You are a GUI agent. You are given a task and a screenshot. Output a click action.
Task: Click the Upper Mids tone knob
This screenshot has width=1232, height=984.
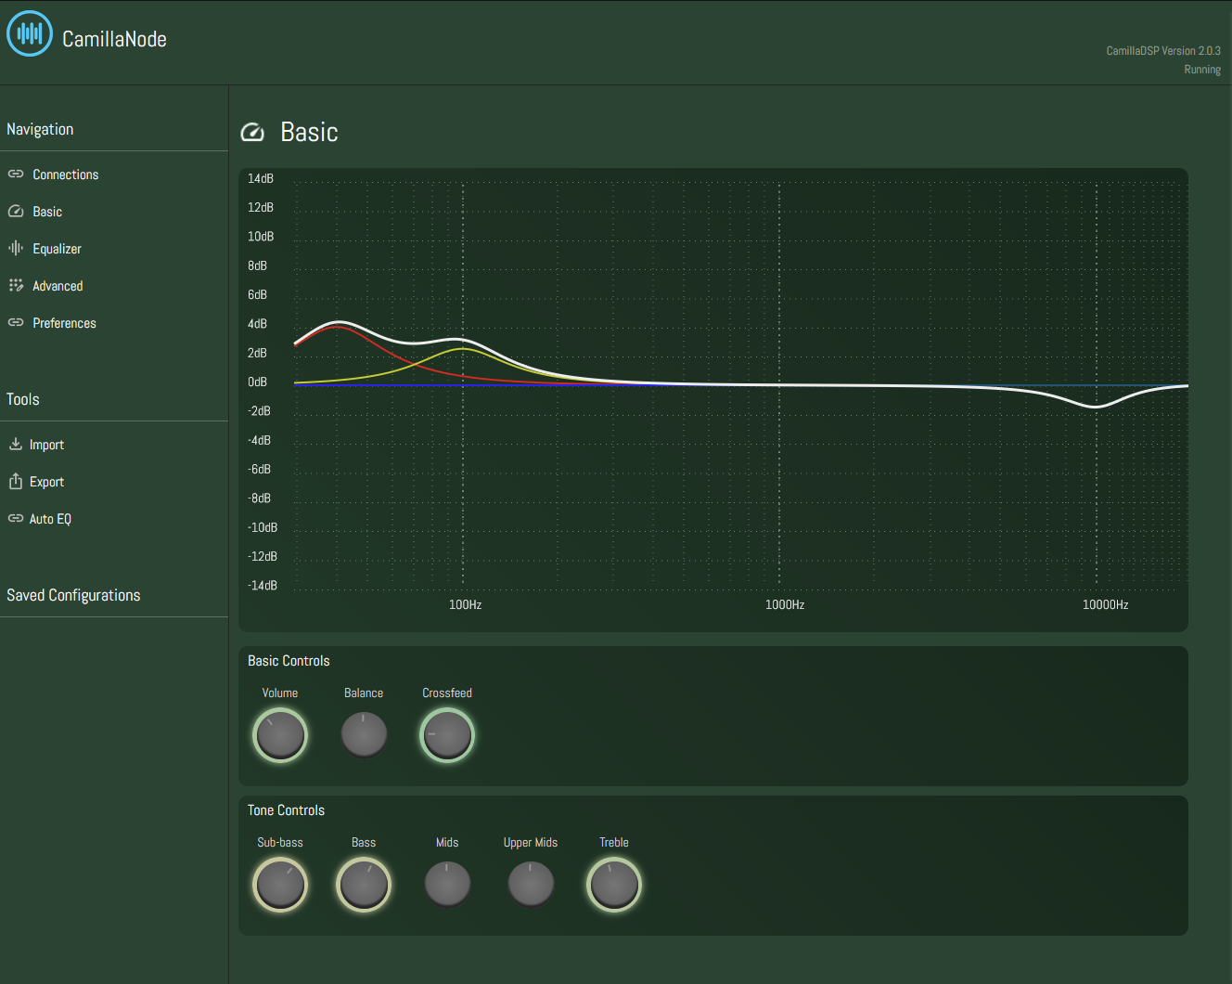click(x=531, y=885)
